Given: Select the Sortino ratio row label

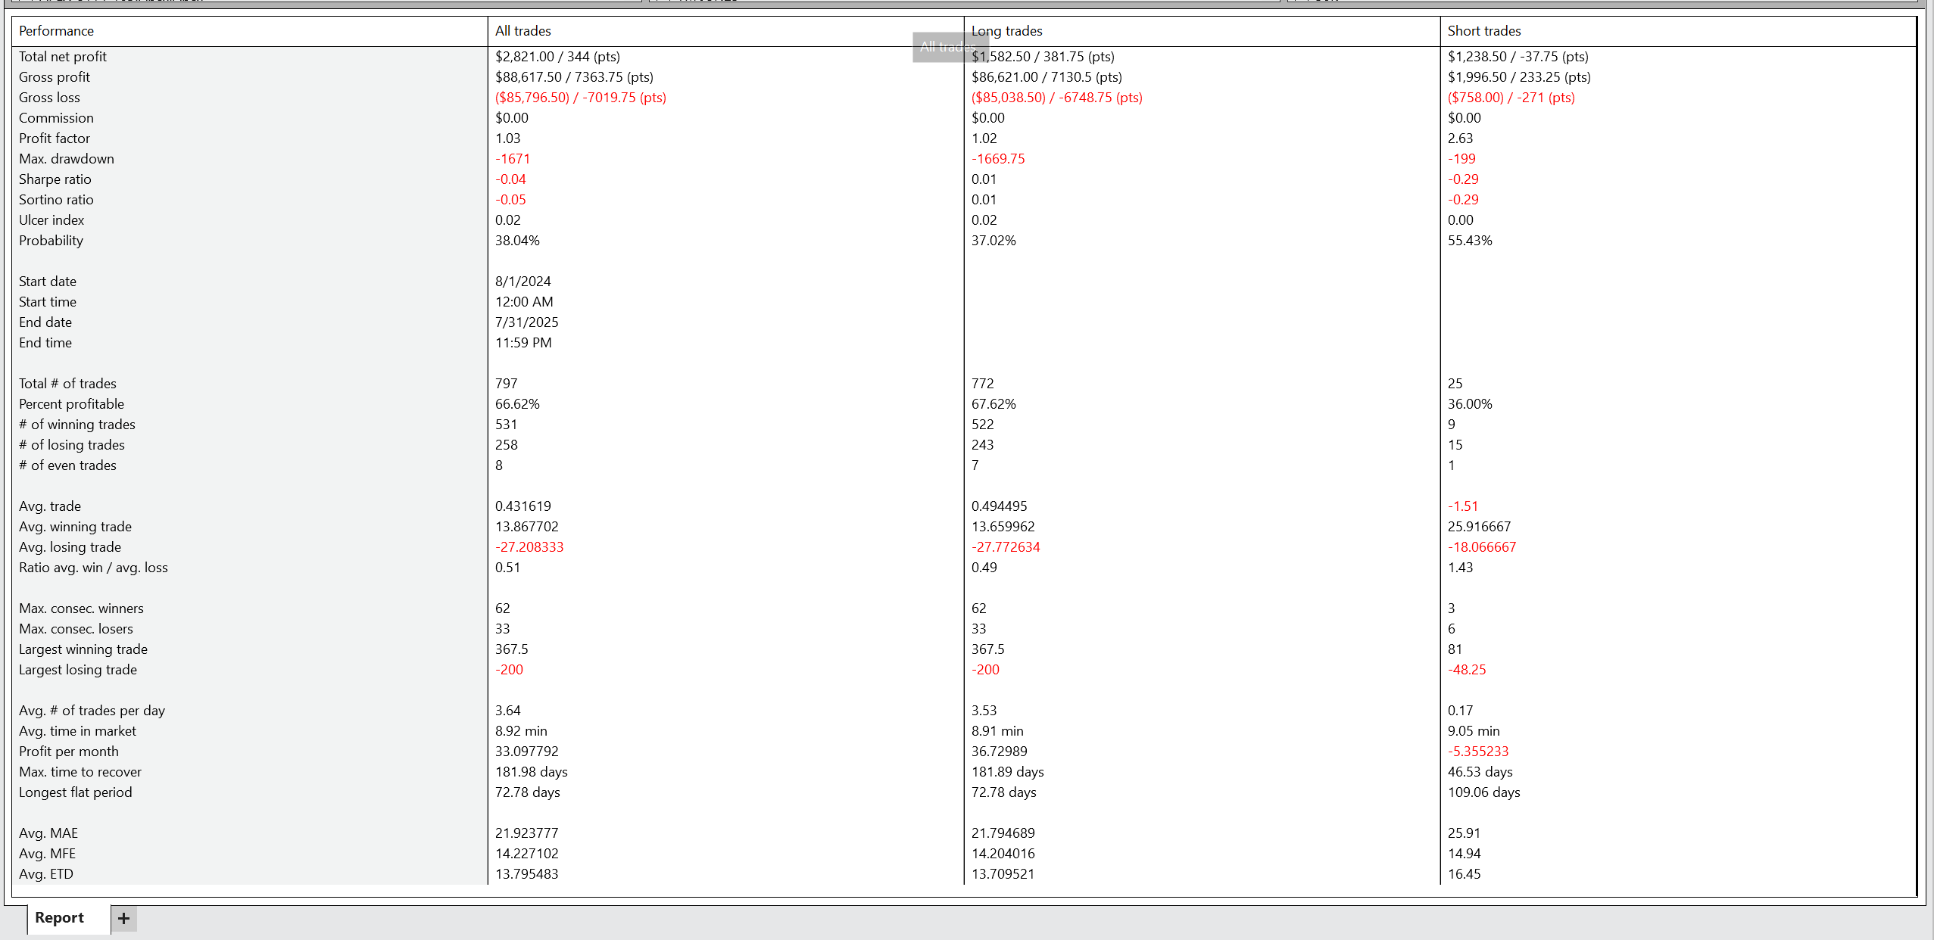Looking at the screenshot, I should [56, 200].
